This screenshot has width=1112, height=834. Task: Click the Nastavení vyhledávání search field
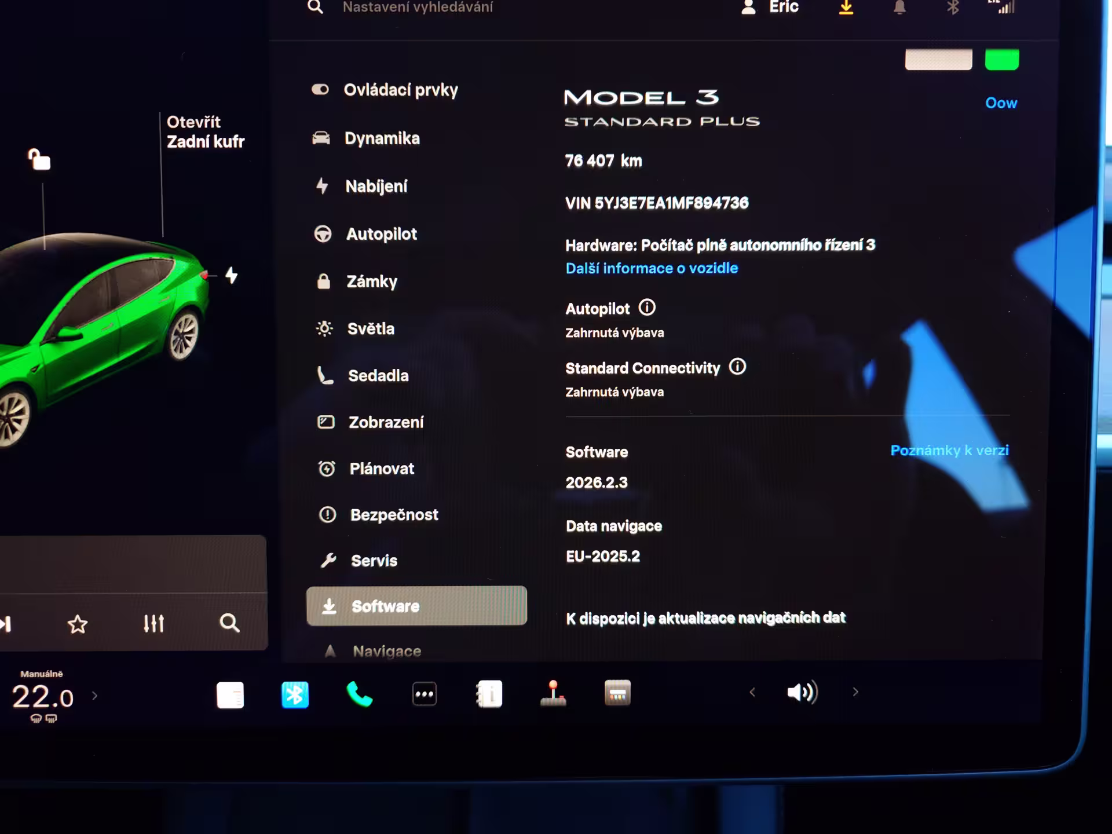(x=418, y=8)
